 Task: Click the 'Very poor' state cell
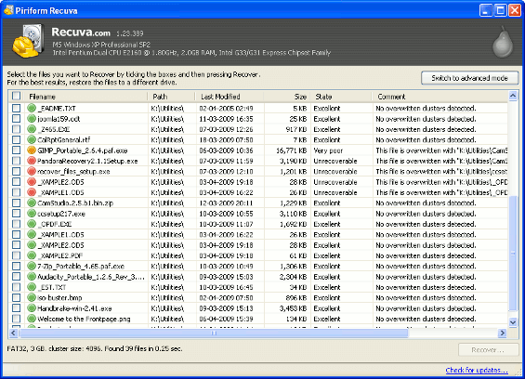pyautogui.click(x=328, y=150)
